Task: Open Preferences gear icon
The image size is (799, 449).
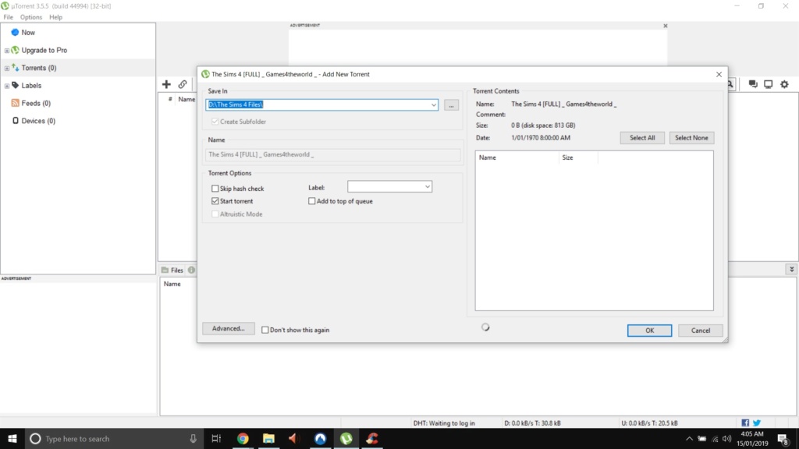Action: pos(784,84)
